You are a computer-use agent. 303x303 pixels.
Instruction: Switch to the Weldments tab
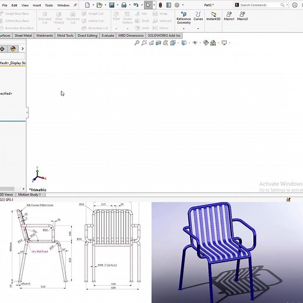click(44, 36)
